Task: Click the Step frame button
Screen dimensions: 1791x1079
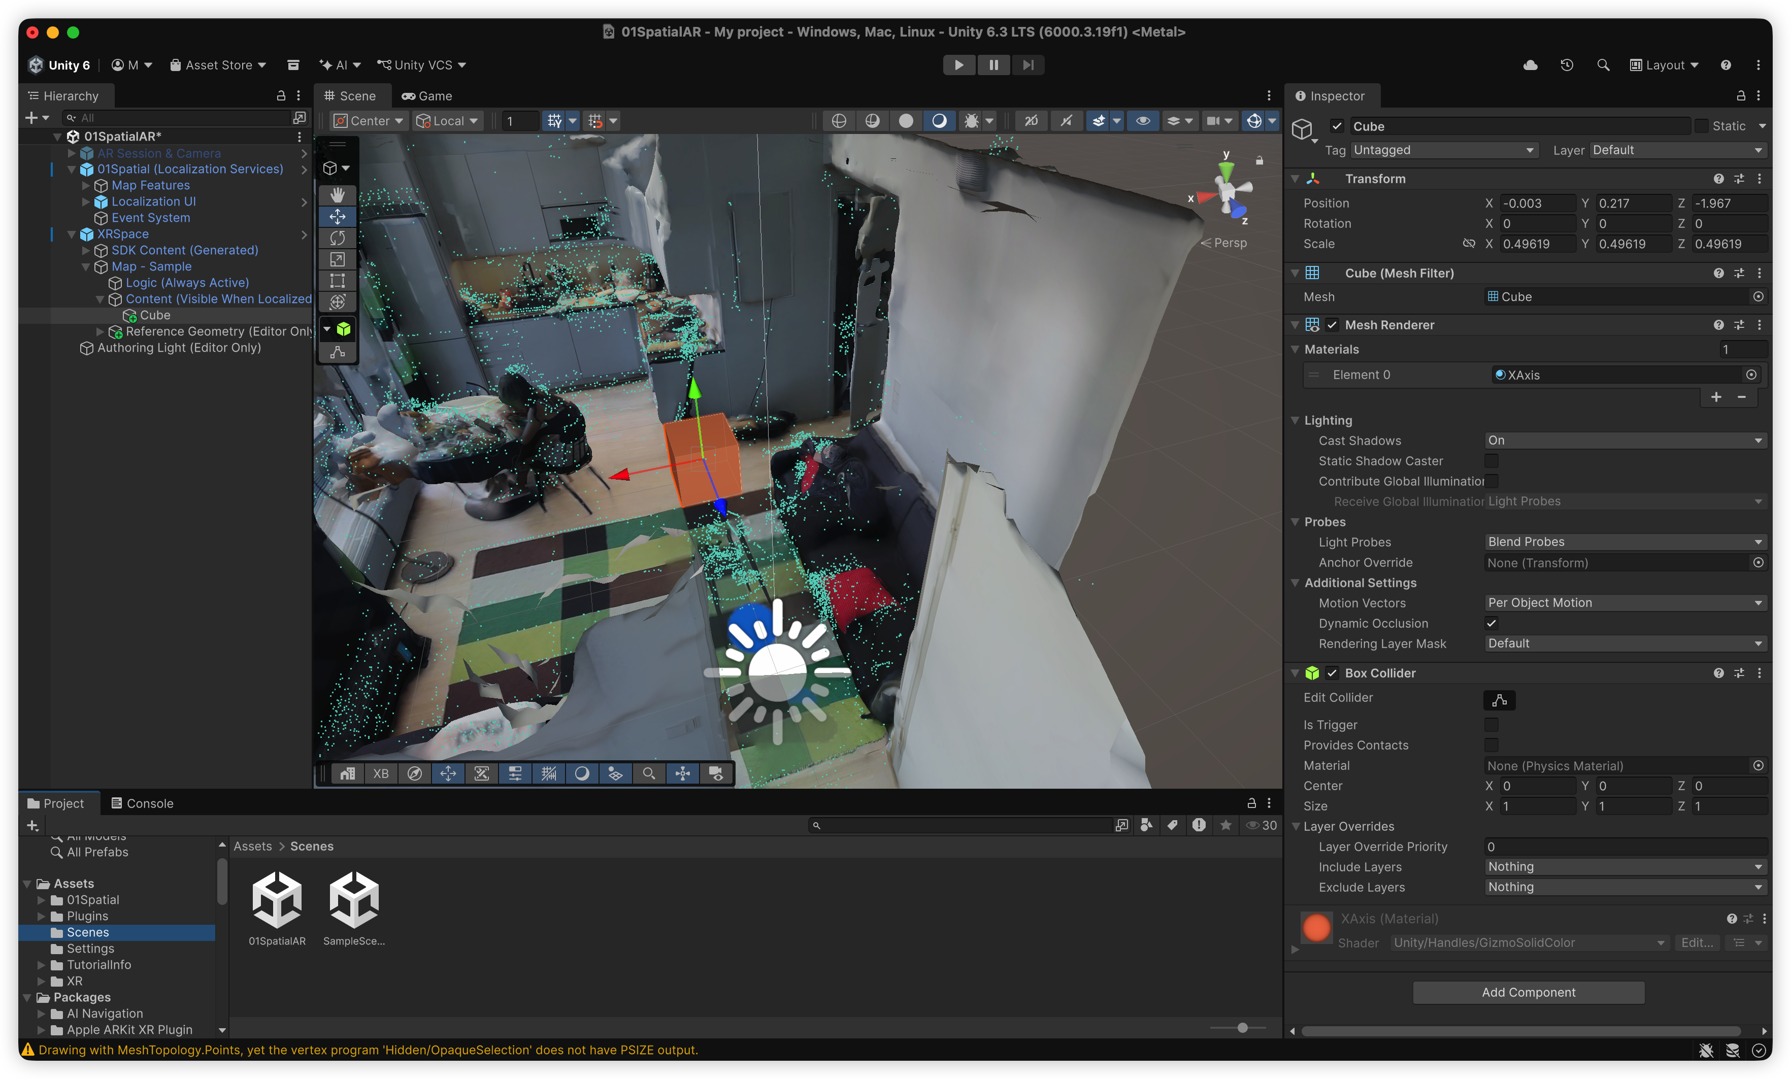Action: pos(1028,64)
